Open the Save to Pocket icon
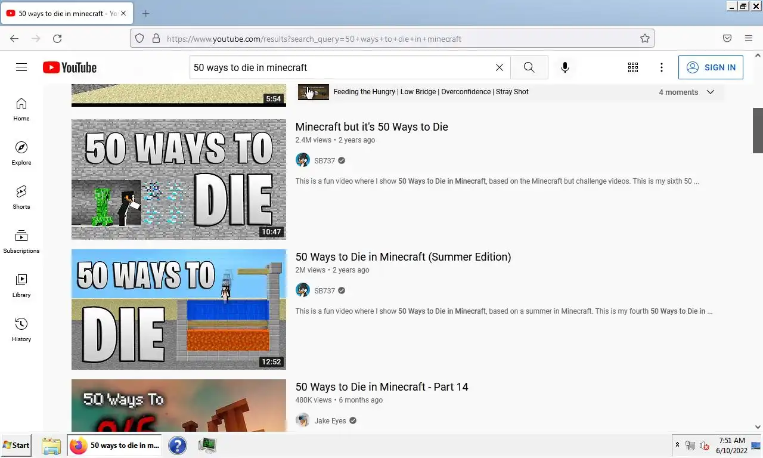763x458 pixels. click(x=727, y=38)
